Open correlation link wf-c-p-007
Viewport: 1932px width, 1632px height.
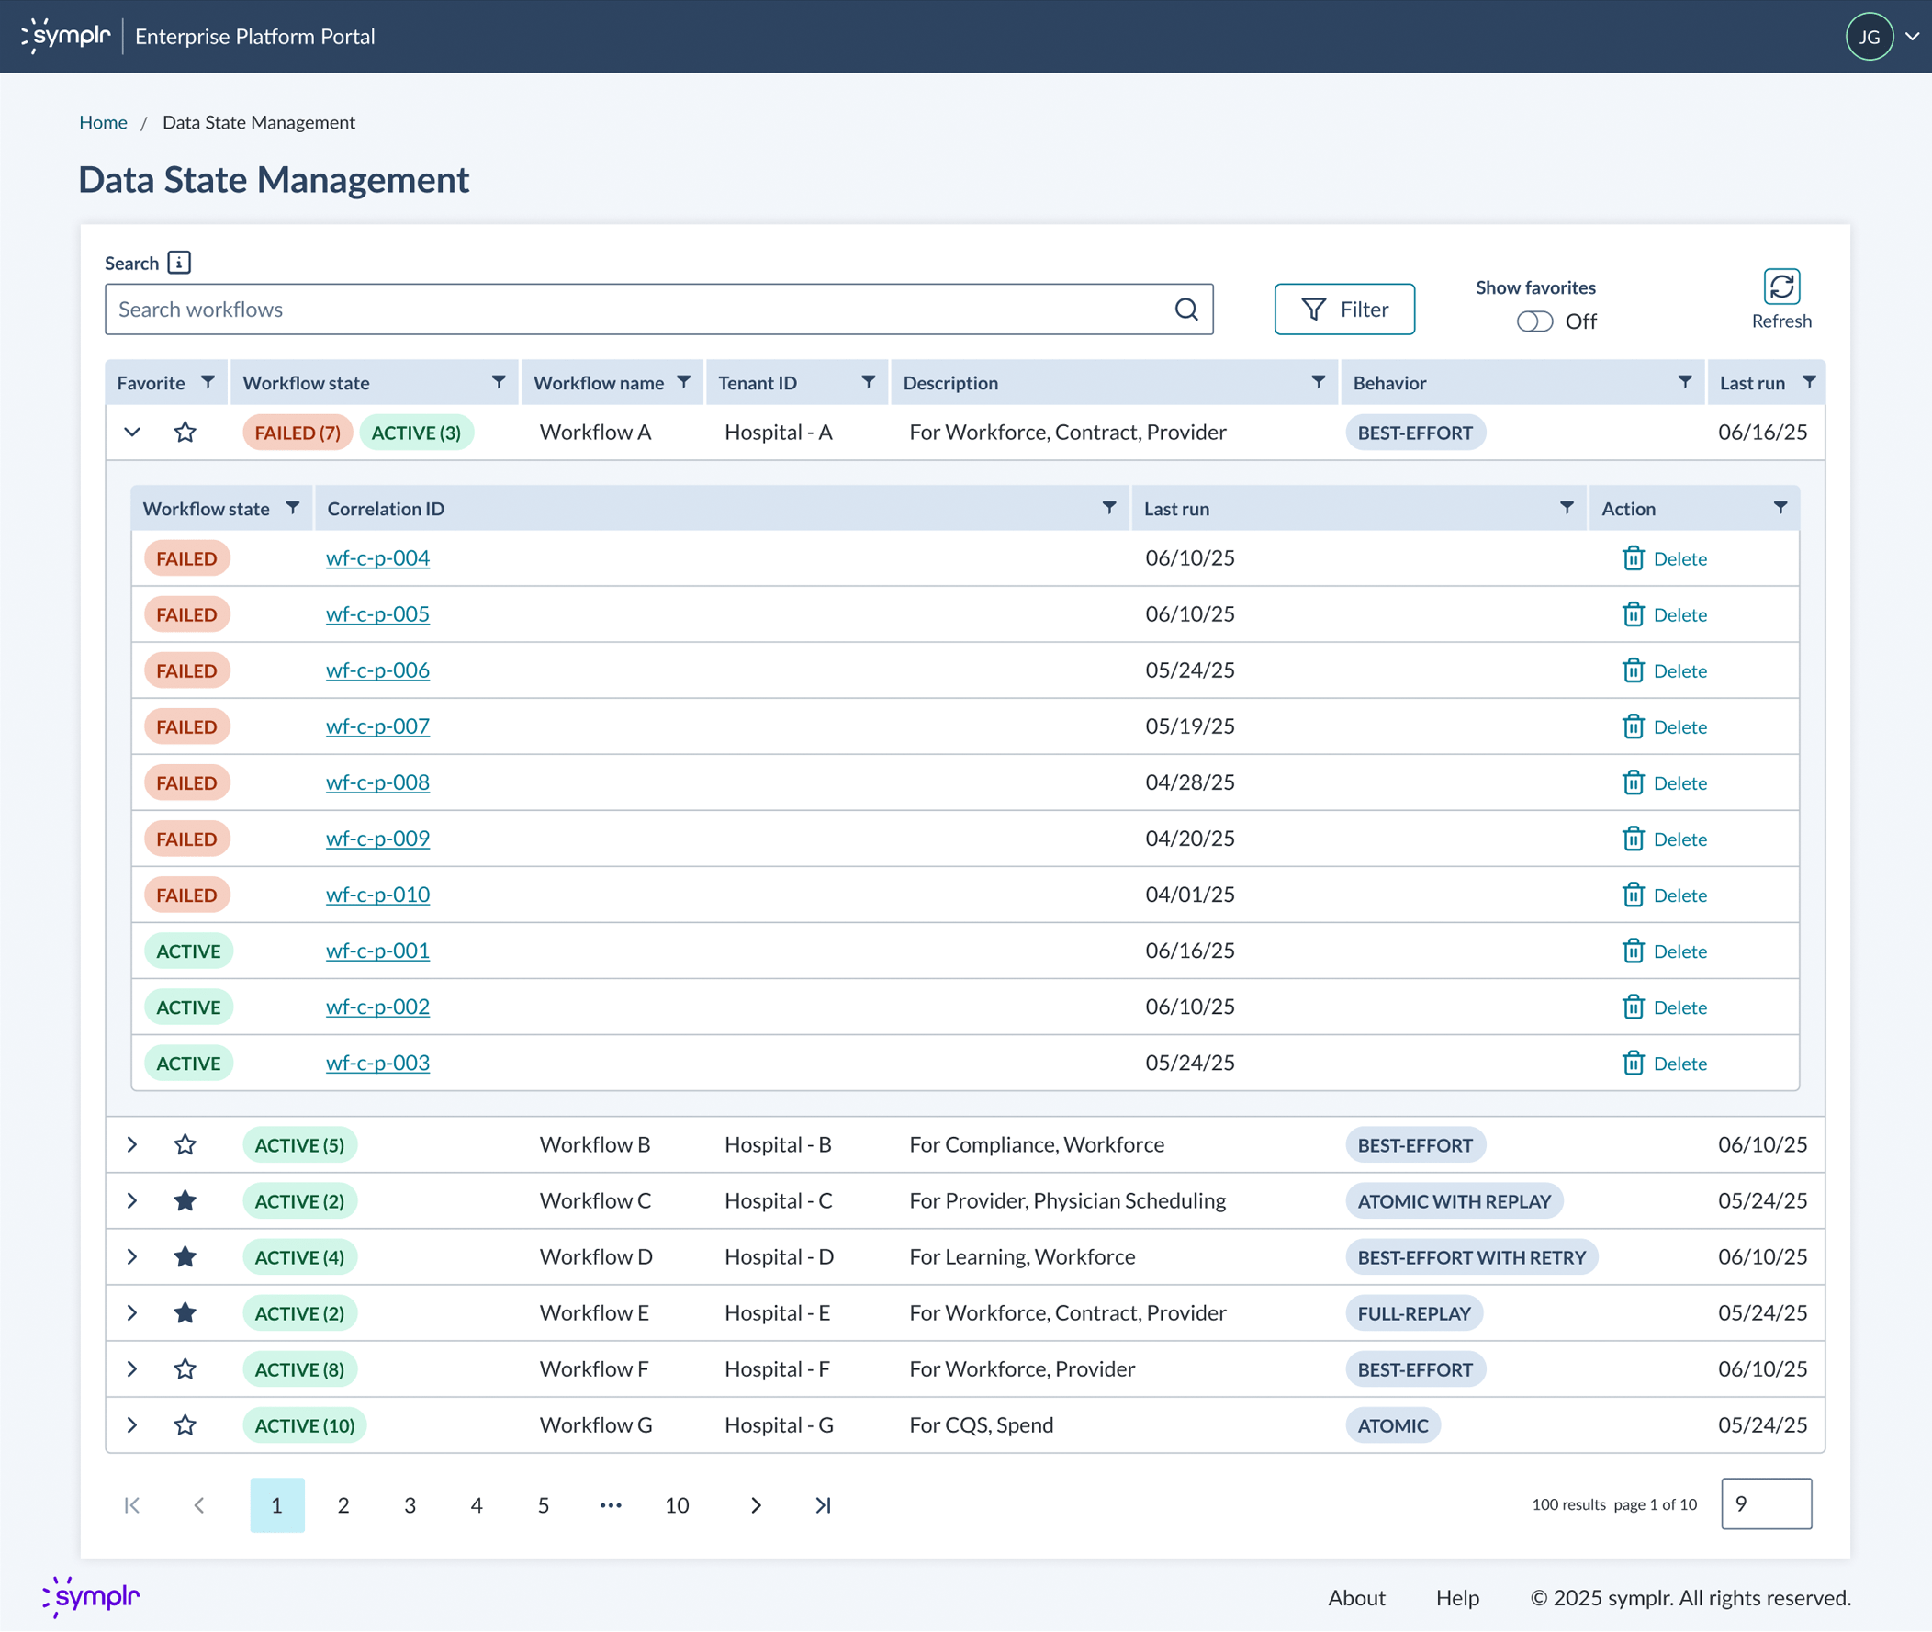(377, 726)
